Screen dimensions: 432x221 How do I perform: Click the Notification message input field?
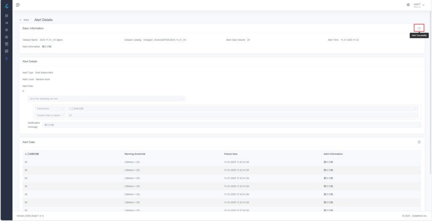232,125
